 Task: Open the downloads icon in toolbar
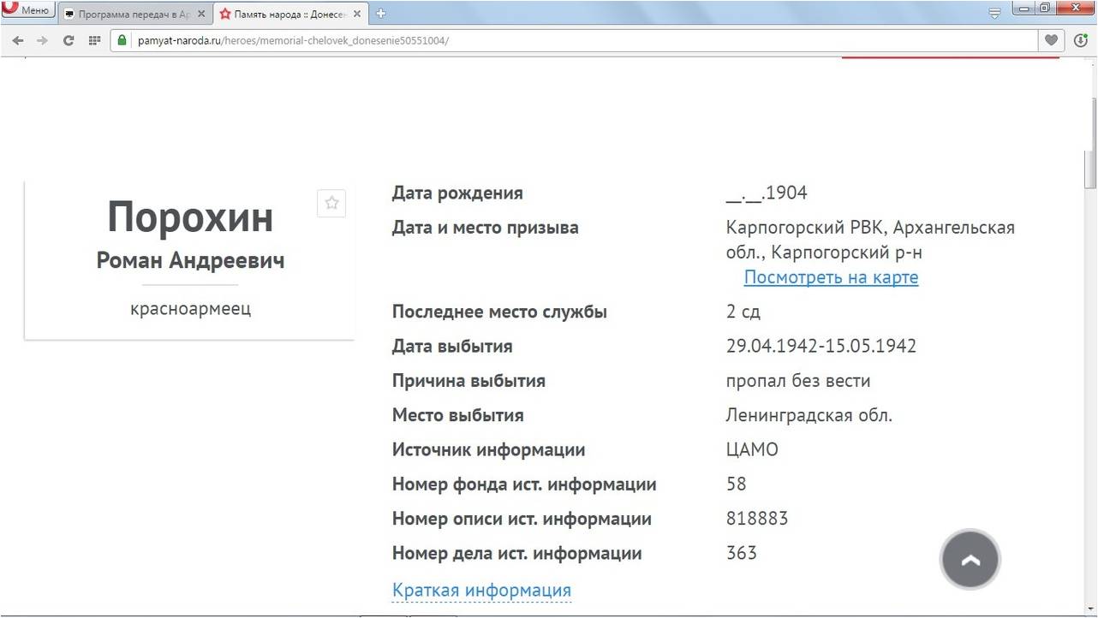coord(1080,40)
